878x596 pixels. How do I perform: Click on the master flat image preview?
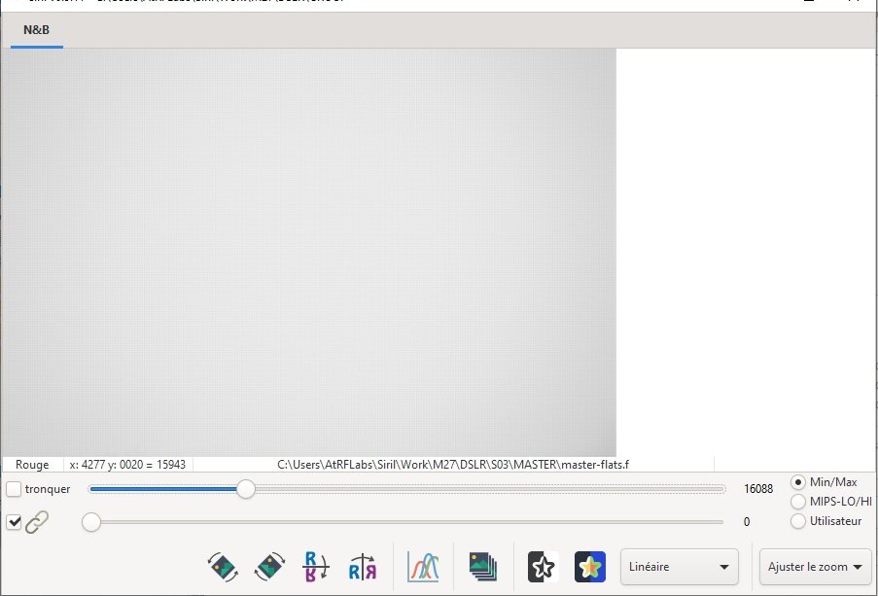coord(308,253)
